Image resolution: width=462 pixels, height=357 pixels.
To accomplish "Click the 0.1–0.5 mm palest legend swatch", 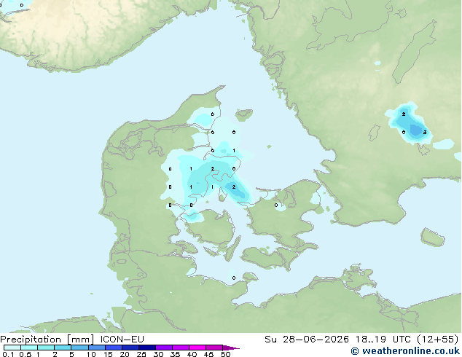I will (12, 348).
